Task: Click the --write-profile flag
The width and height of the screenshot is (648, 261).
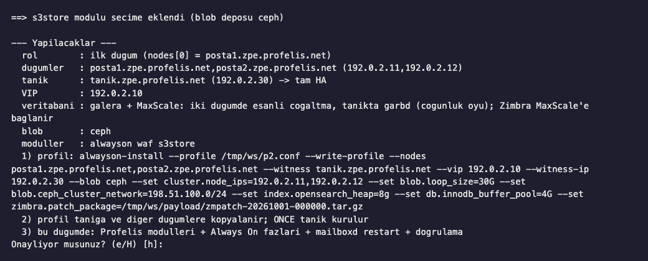Action: click(342, 156)
